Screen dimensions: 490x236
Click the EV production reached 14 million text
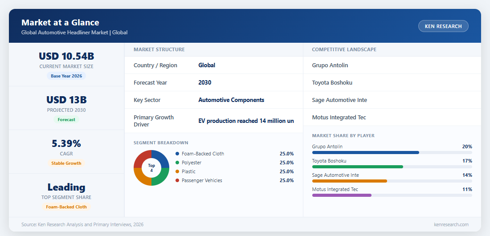[x=246, y=121]
